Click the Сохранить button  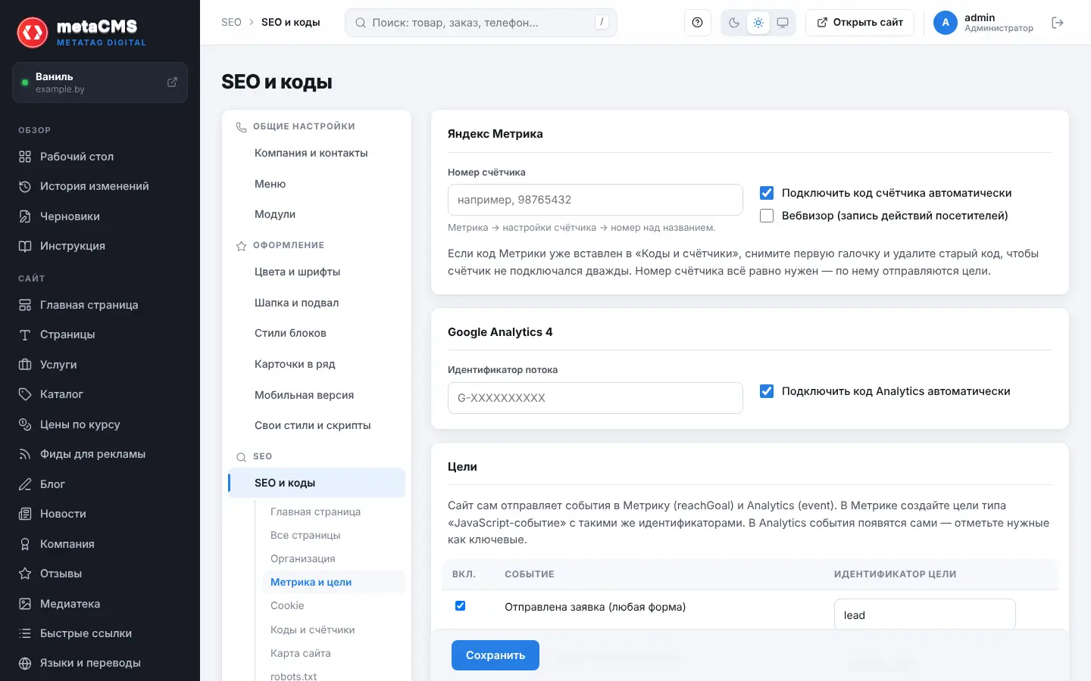495,655
